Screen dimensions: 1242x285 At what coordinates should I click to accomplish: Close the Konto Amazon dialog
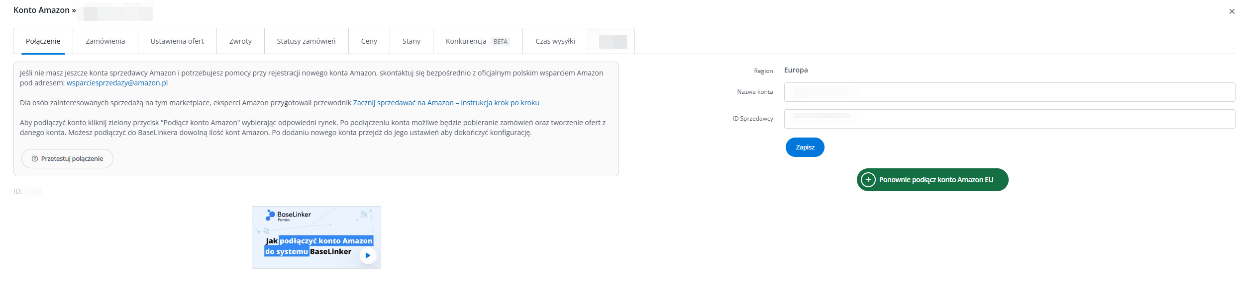(1232, 11)
